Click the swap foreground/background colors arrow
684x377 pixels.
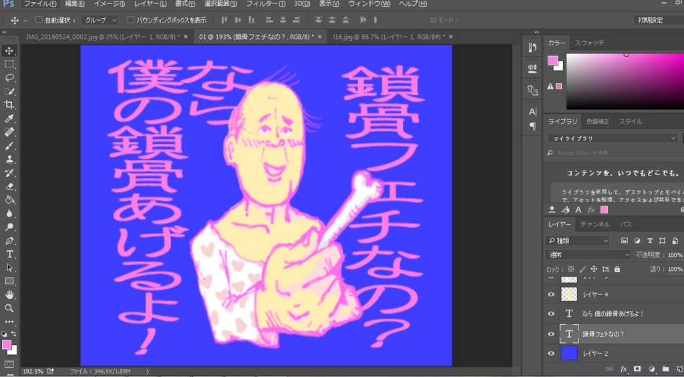[x=14, y=334]
